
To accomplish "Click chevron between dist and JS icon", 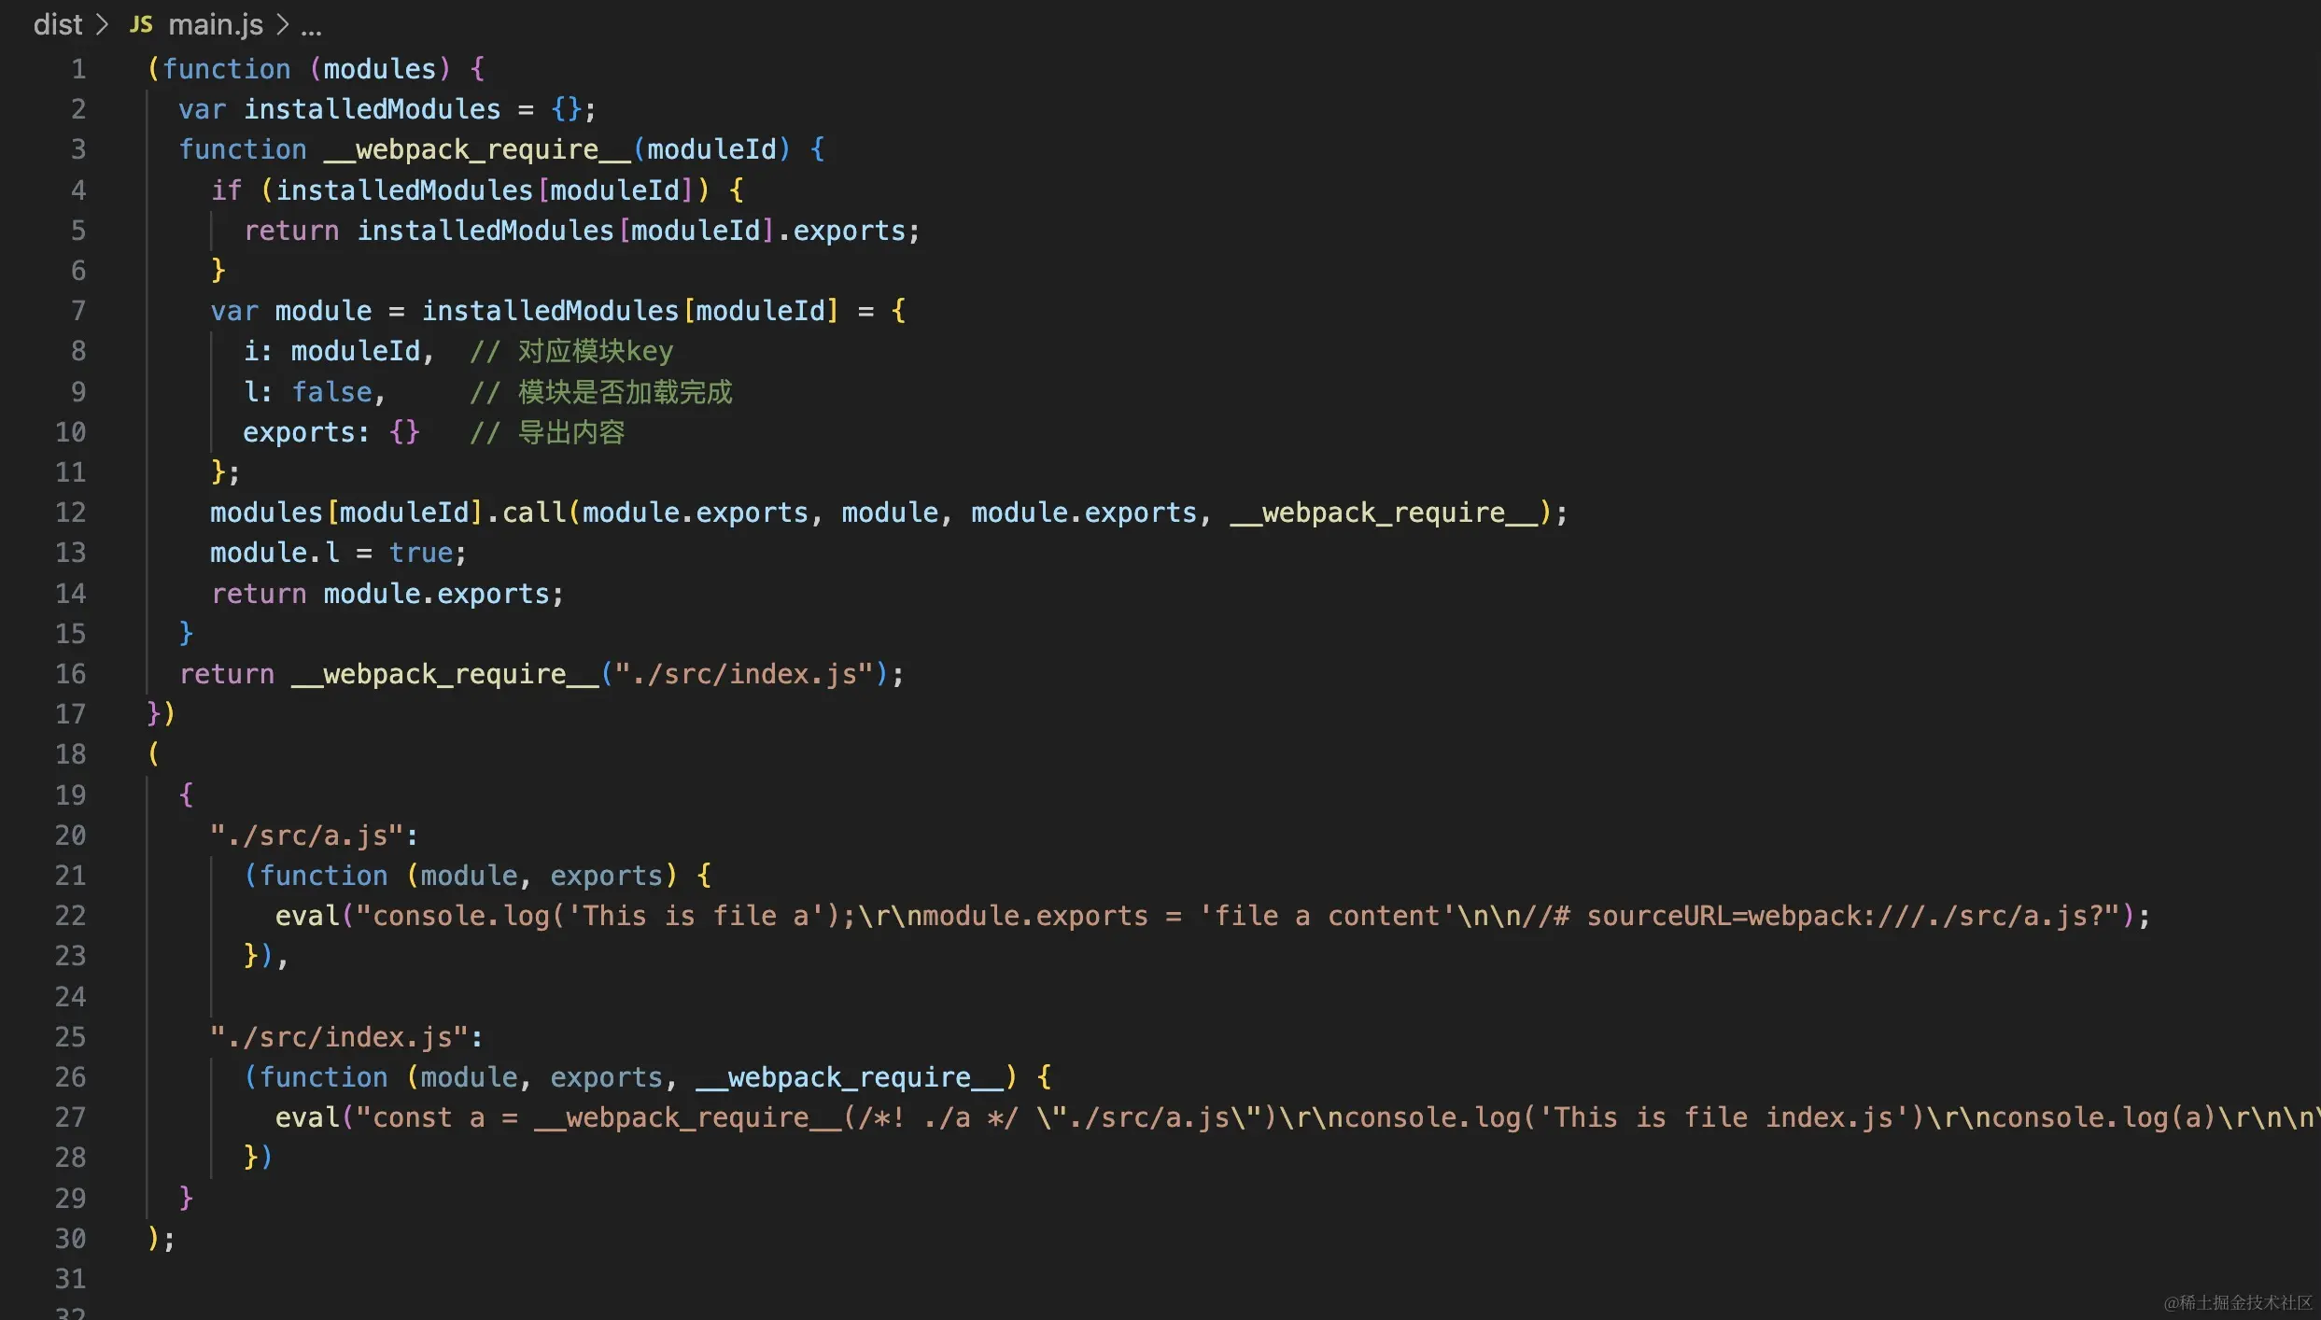I will click(103, 24).
